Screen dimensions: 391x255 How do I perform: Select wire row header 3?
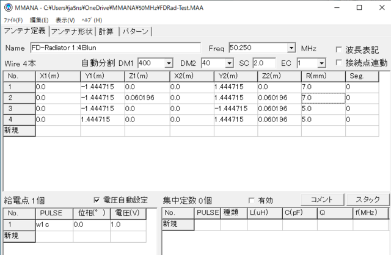tap(19, 109)
